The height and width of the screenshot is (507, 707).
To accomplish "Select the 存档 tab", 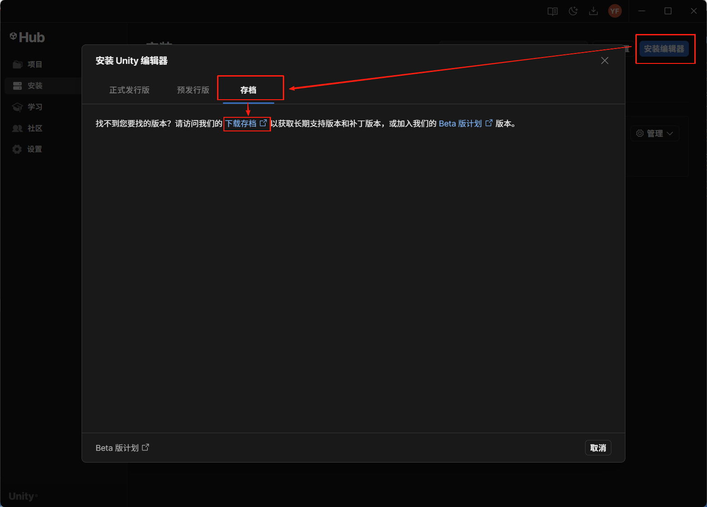I will point(248,90).
